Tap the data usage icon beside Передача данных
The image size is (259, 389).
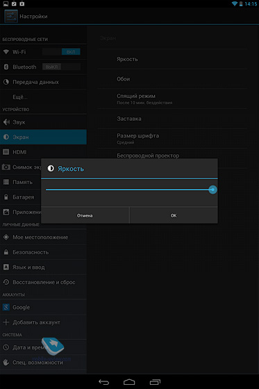pos(6,82)
